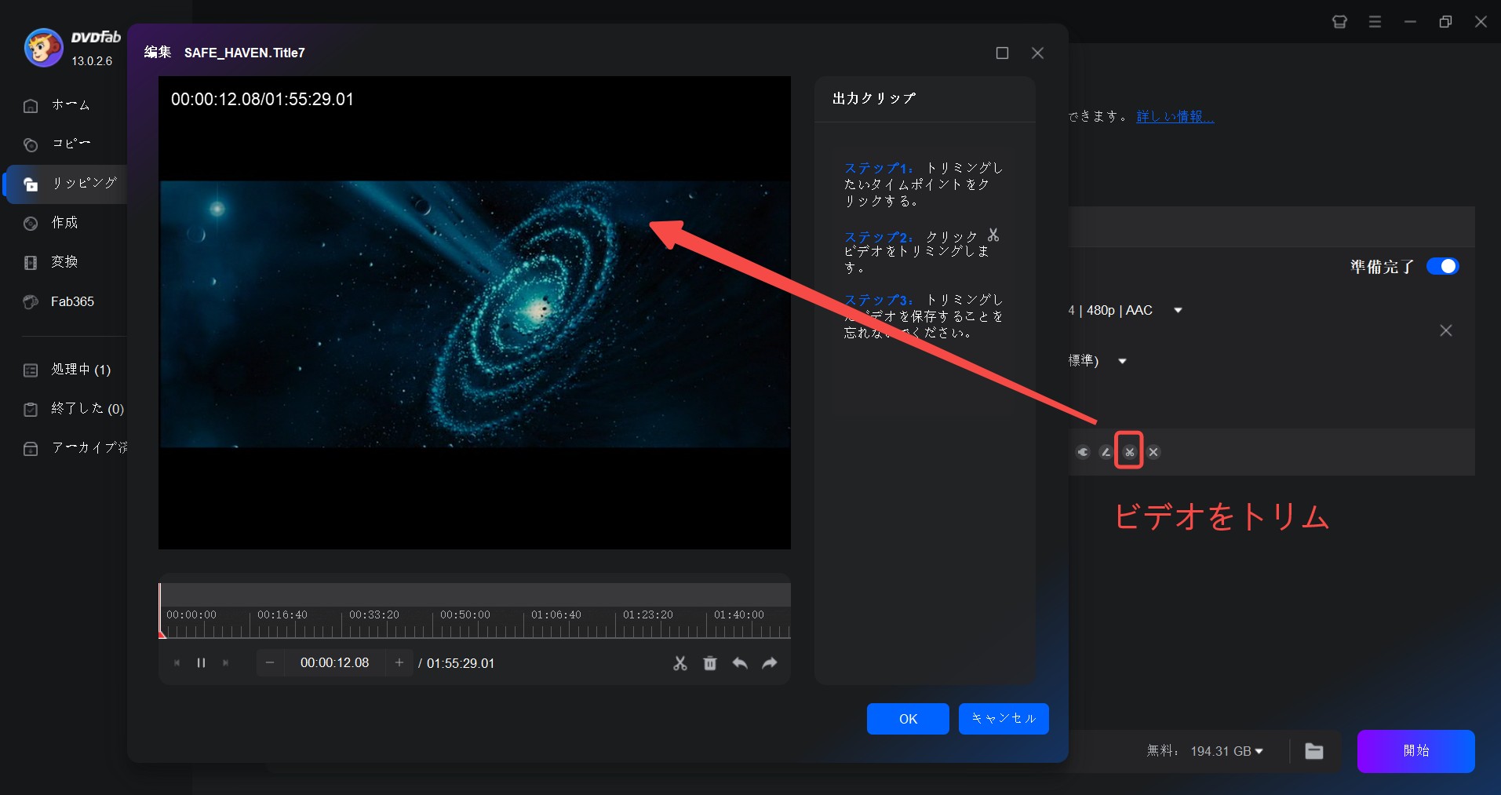Toggle the 準備完了 switch off
1501x795 pixels.
pos(1442,267)
